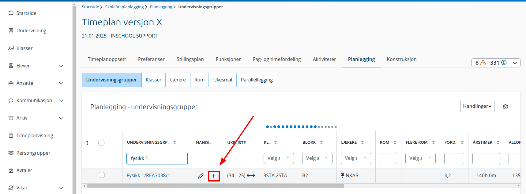Switch to Preferanser tab
526x194 pixels.
151,59
